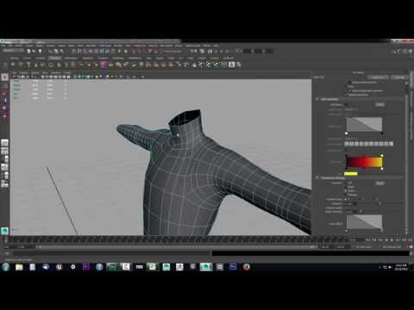
Task: Open the viewport Shading menu
Action: tap(24, 73)
